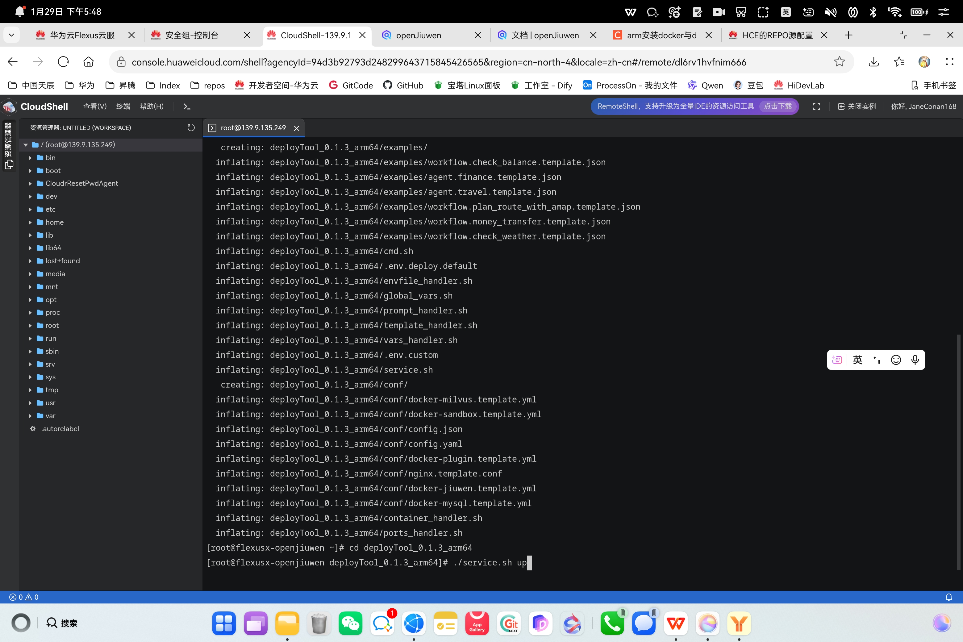Image resolution: width=963 pixels, height=642 pixels.
Task: Open browser downloads icon
Action: 873,62
